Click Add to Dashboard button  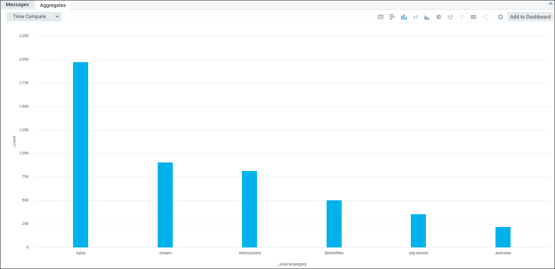point(530,17)
